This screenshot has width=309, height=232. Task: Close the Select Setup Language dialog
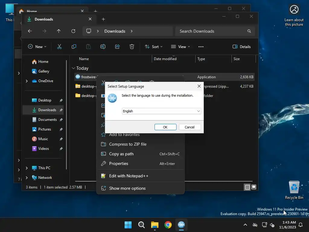(x=199, y=86)
